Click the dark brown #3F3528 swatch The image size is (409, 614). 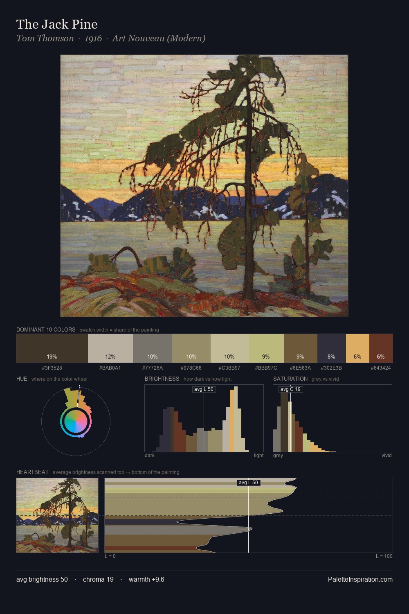pyautogui.click(x=52, y=348)
